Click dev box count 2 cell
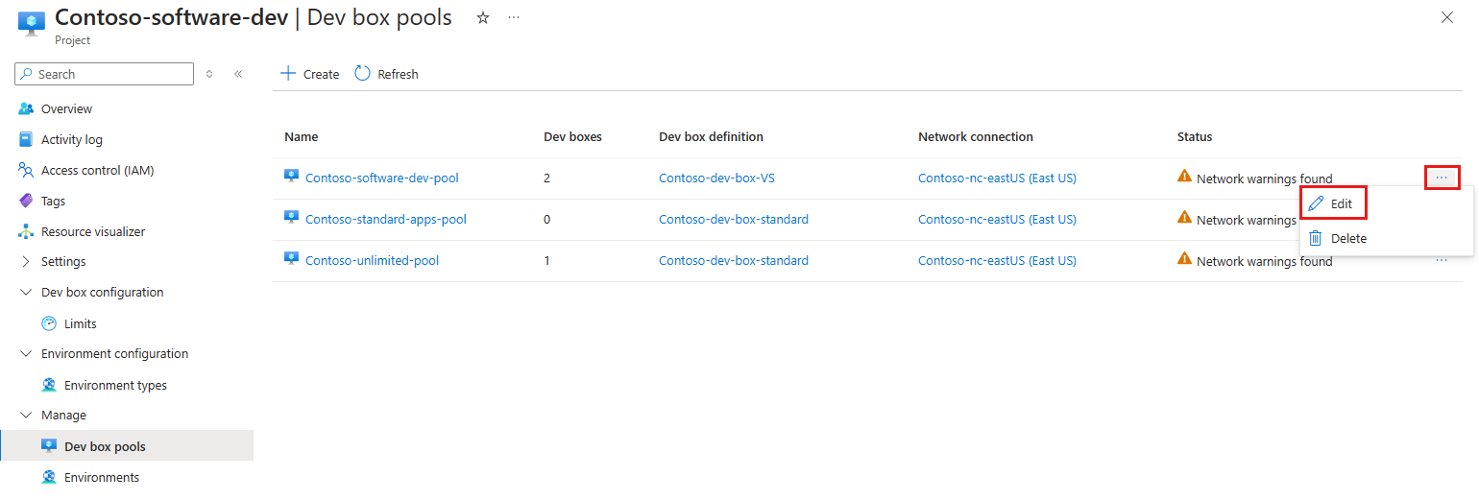The image size is (1479, 500). 547,178
